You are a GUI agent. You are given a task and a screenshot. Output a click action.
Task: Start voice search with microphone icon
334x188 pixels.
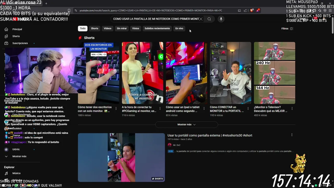coord(221,19)
